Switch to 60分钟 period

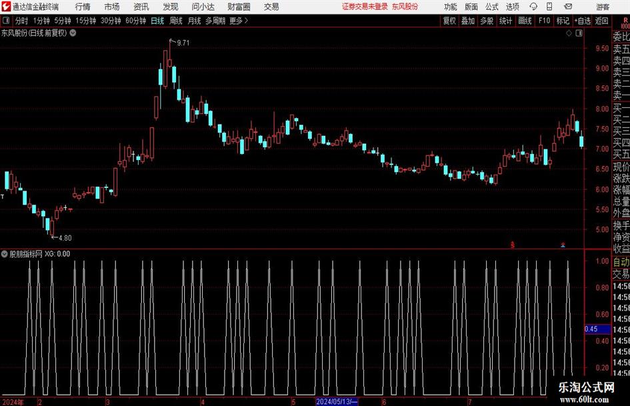[136, 21]
